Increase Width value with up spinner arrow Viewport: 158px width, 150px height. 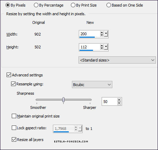point(102,32)
